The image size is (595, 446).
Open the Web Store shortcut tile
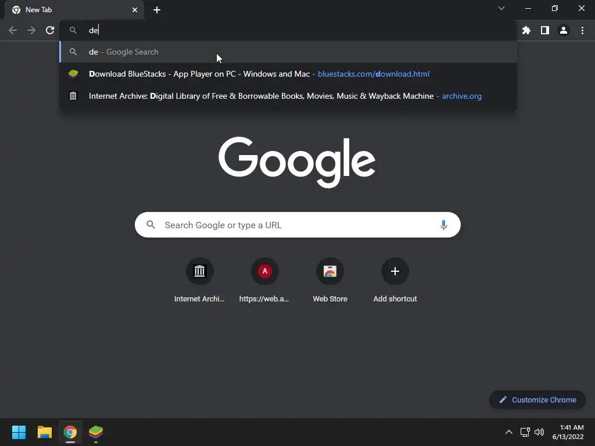pos(330,280)
